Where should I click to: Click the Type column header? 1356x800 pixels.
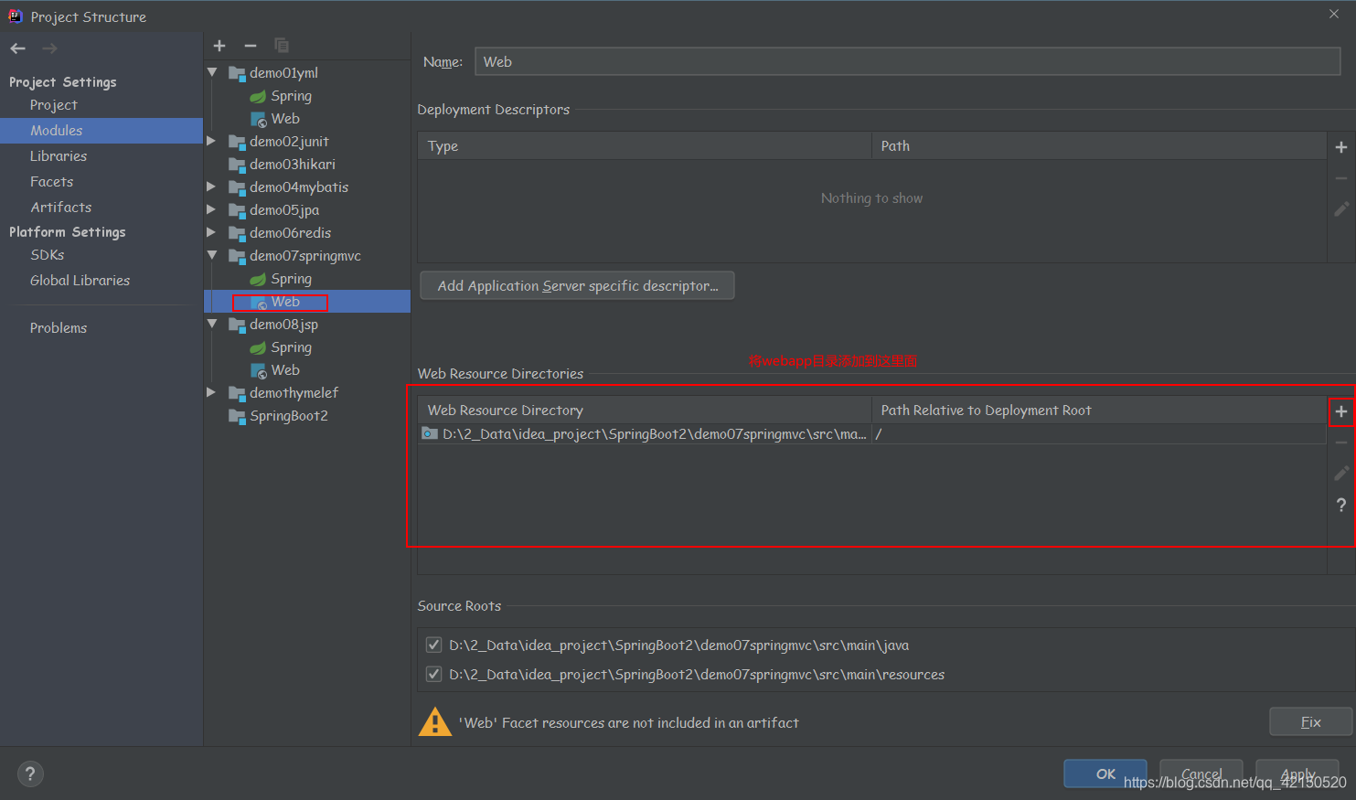645,146
